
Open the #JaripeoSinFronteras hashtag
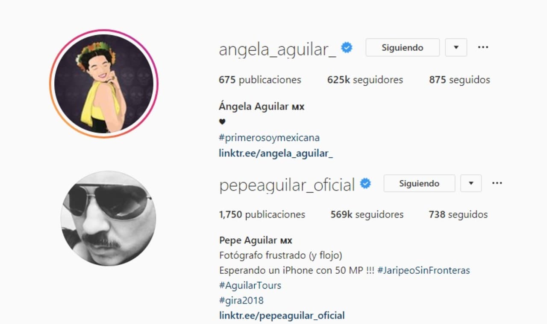coord(424,270)
